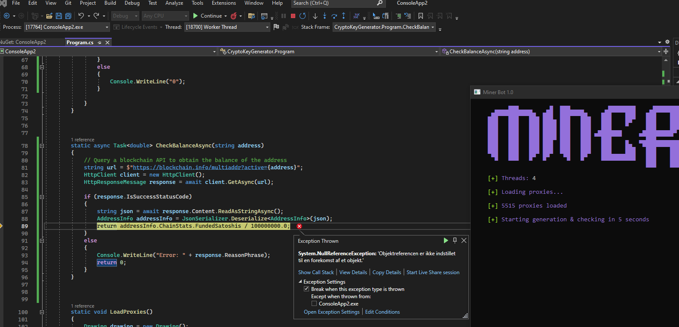Image resolution: width=679 pixels, height=327 pixels.
Task: Click the Break All pause icon
Action: click(x=284, y=16)
